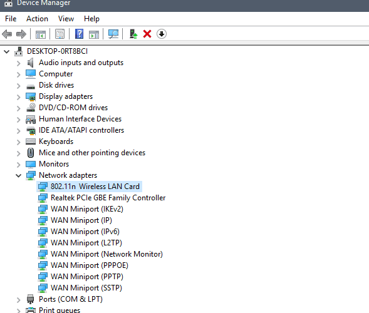Click Show/Hide console tree toolbar icon
This screenshot has width=369, height=313.
click(41, 34)
